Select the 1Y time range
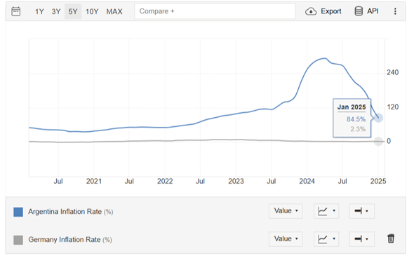The width and height of the screenshot is (414, 263). (39, 12)
